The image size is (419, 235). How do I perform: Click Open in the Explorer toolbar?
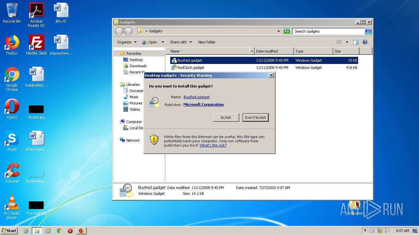pos(150,42)
